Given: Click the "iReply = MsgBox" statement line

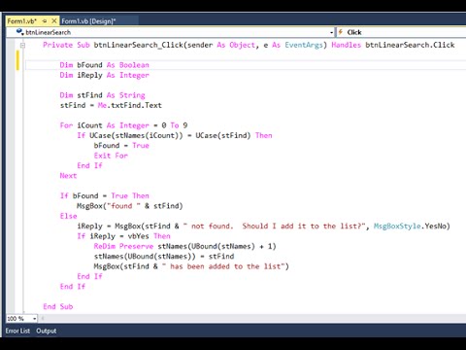Looking at the screenshot, I should click(263, 227).
